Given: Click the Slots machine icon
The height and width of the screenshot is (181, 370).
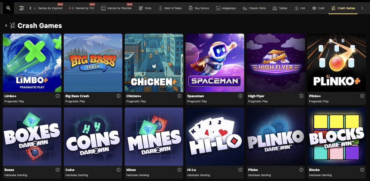Looking at the screenshot, I should pos(141,8).
